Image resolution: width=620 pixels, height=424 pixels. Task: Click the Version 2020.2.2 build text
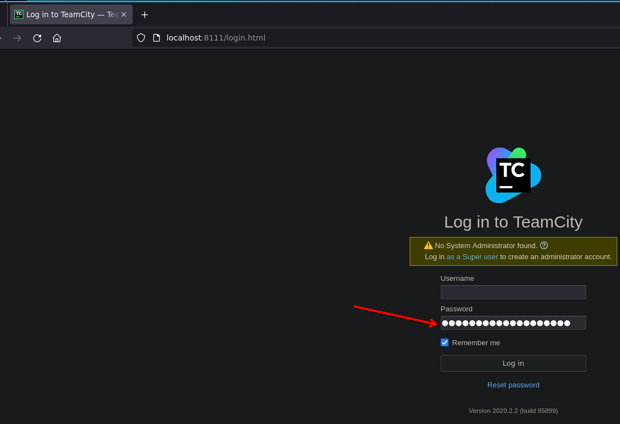(513, 411)
